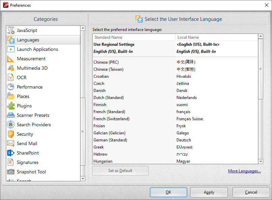
Task: Open Signatures via its certificate icon
Action: (11, 162)
